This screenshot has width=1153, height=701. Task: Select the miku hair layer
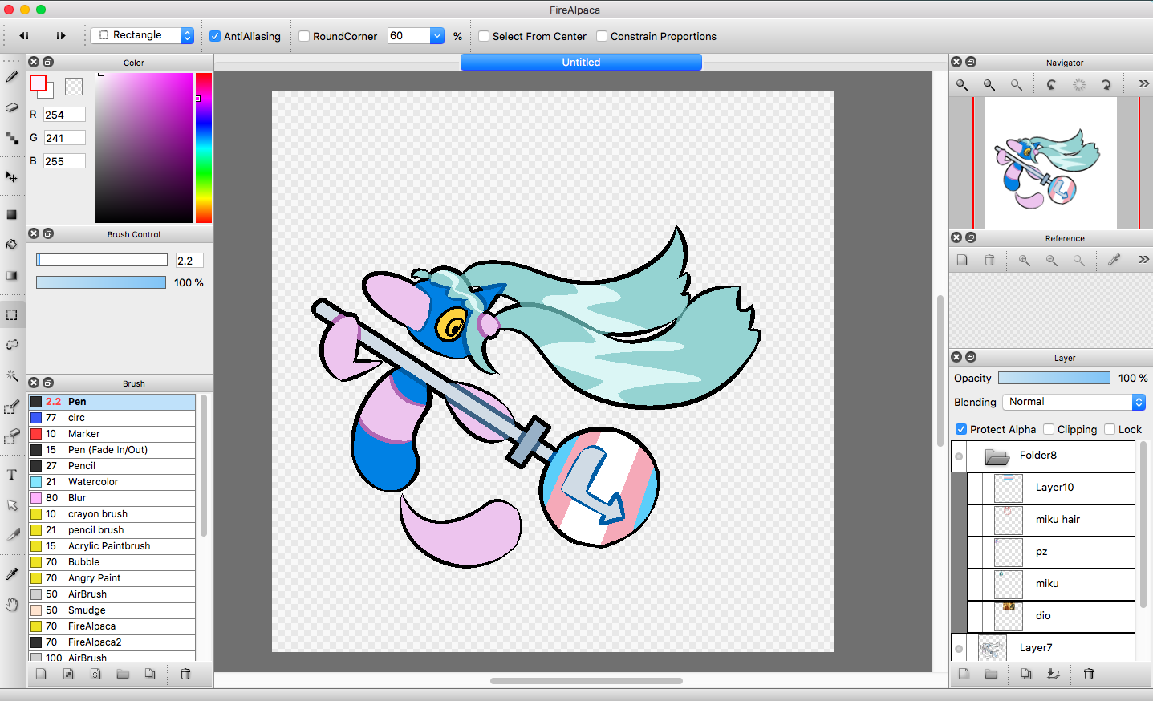[x=1051, y=520]
